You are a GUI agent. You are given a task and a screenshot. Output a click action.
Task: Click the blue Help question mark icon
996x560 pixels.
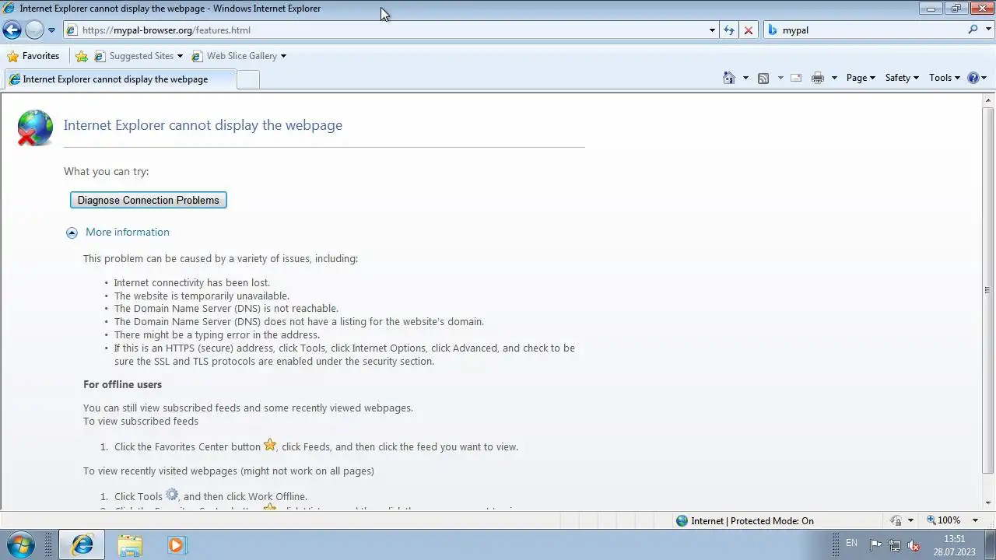coord(973,78)
